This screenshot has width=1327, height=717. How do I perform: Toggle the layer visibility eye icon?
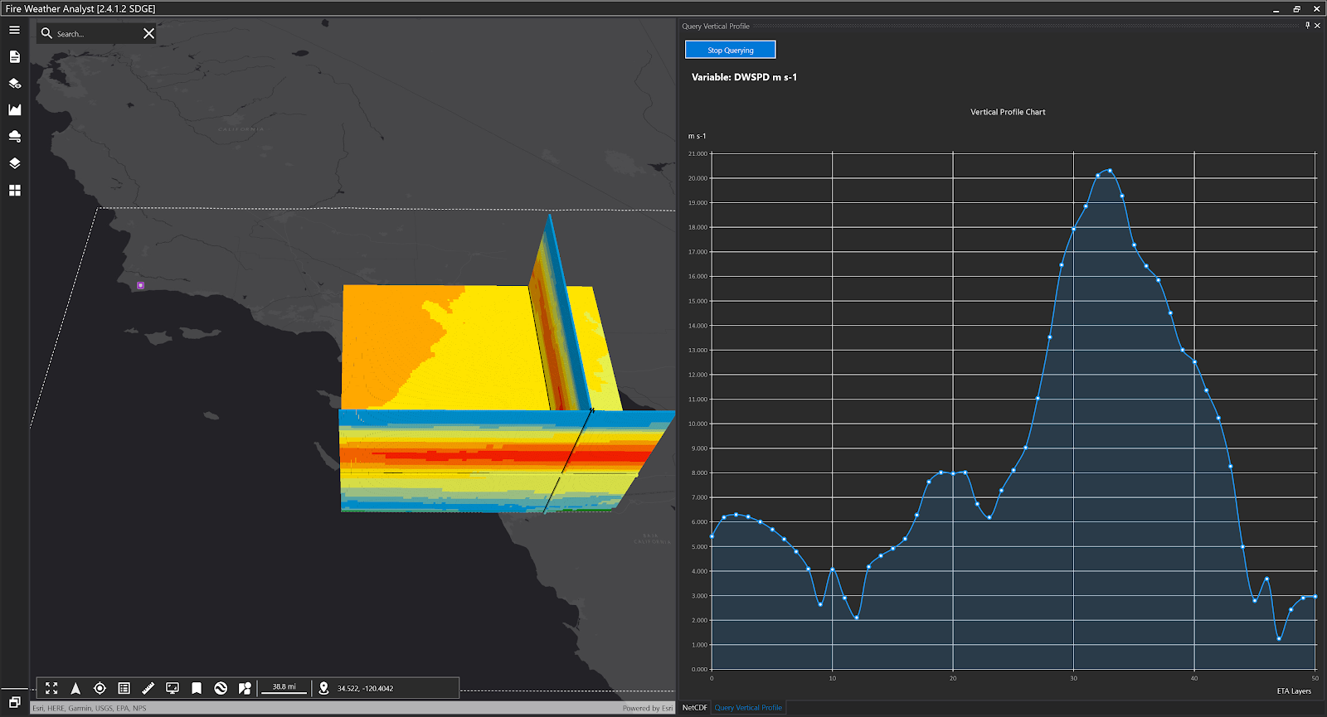click(14, 84)
